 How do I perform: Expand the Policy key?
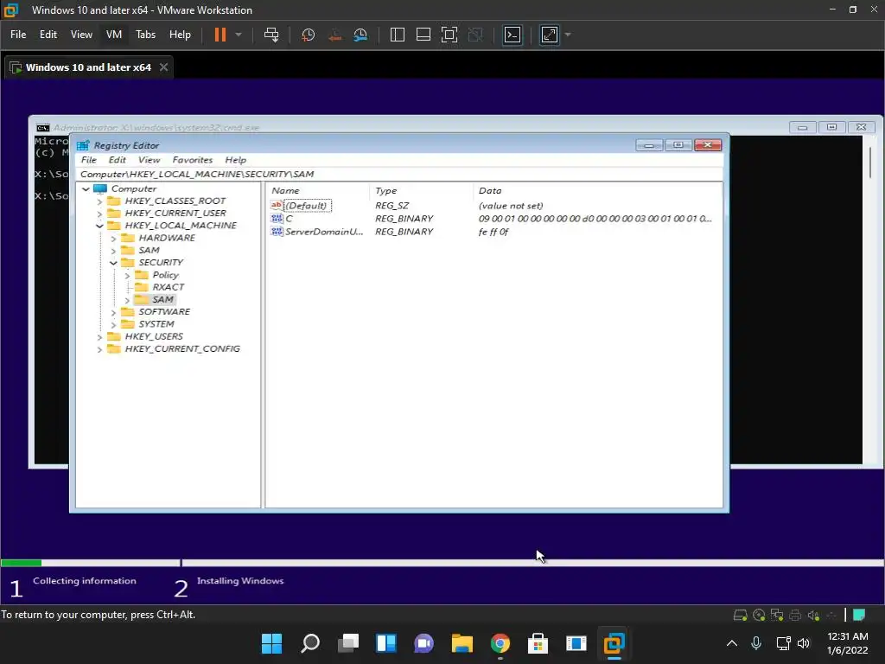pyautogui.click(x=127, y=276)
